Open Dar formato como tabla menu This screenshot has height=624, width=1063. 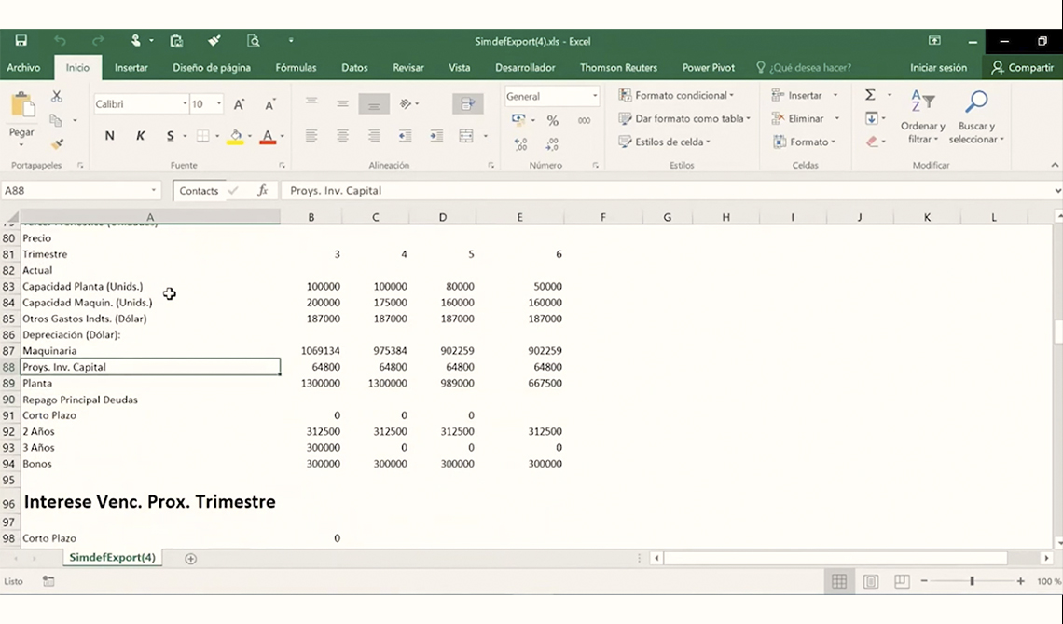point(684,118)
